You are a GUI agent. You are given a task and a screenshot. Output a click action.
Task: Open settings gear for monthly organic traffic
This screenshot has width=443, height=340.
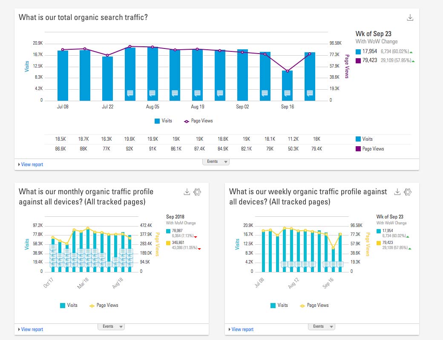(x=197, y=192)
